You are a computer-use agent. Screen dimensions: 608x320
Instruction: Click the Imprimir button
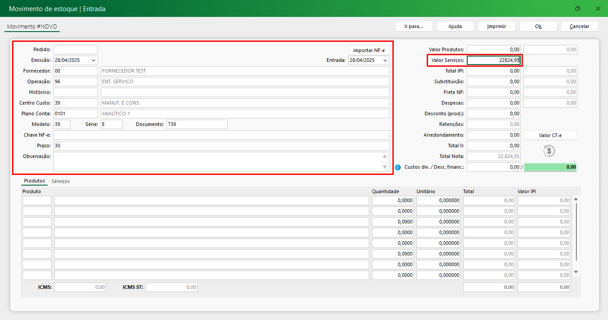[x=497, y=26]
